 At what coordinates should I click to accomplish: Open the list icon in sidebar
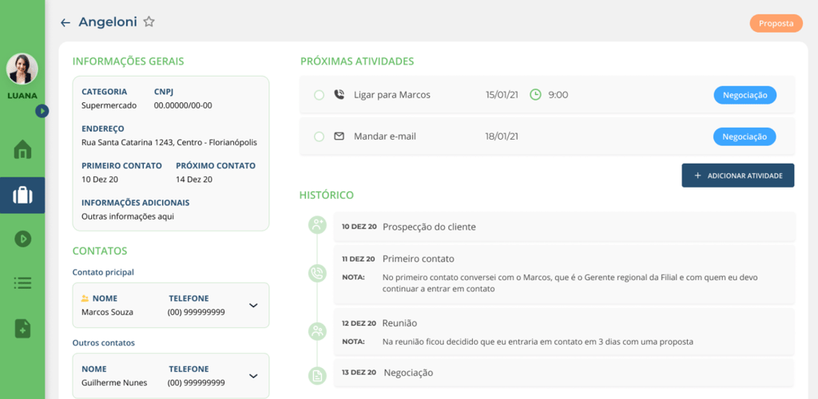coord(22,282)
